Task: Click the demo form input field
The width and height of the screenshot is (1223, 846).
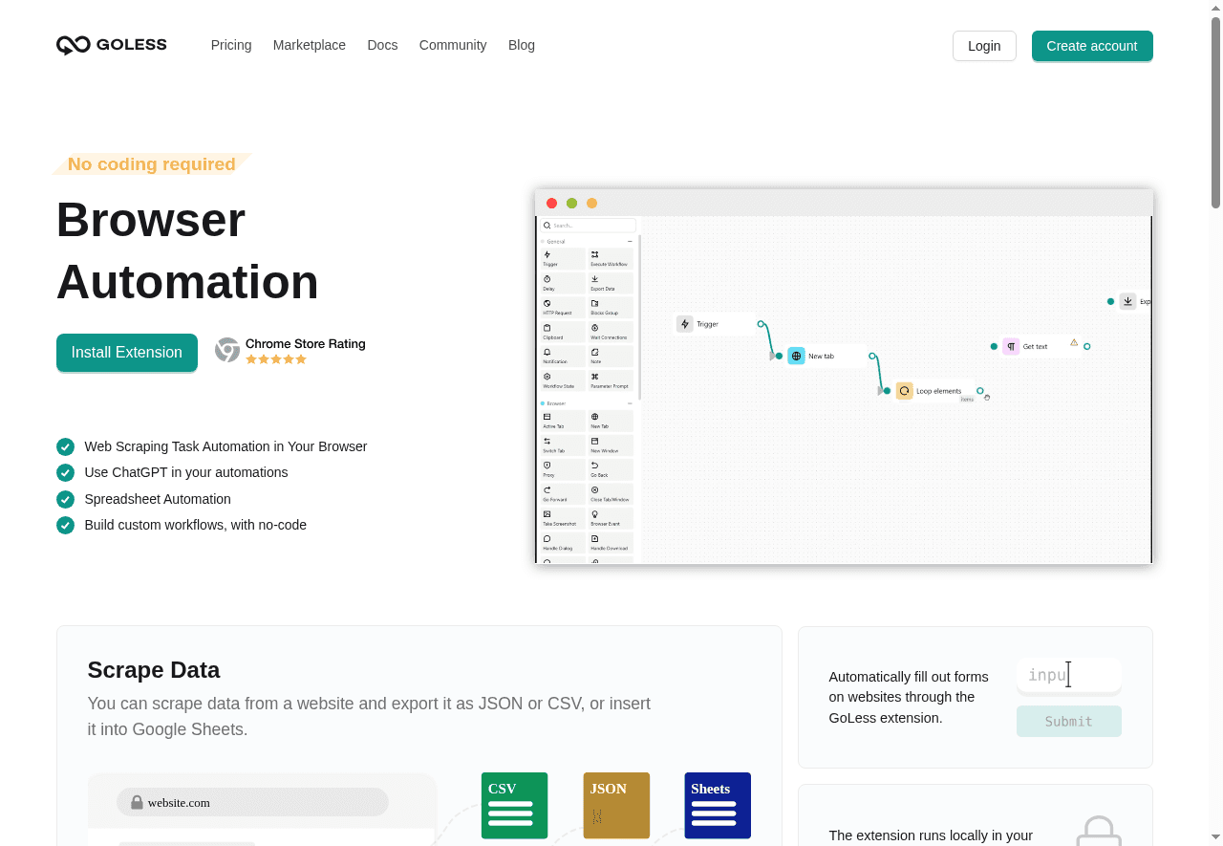Action: (x=1068, y=675)
